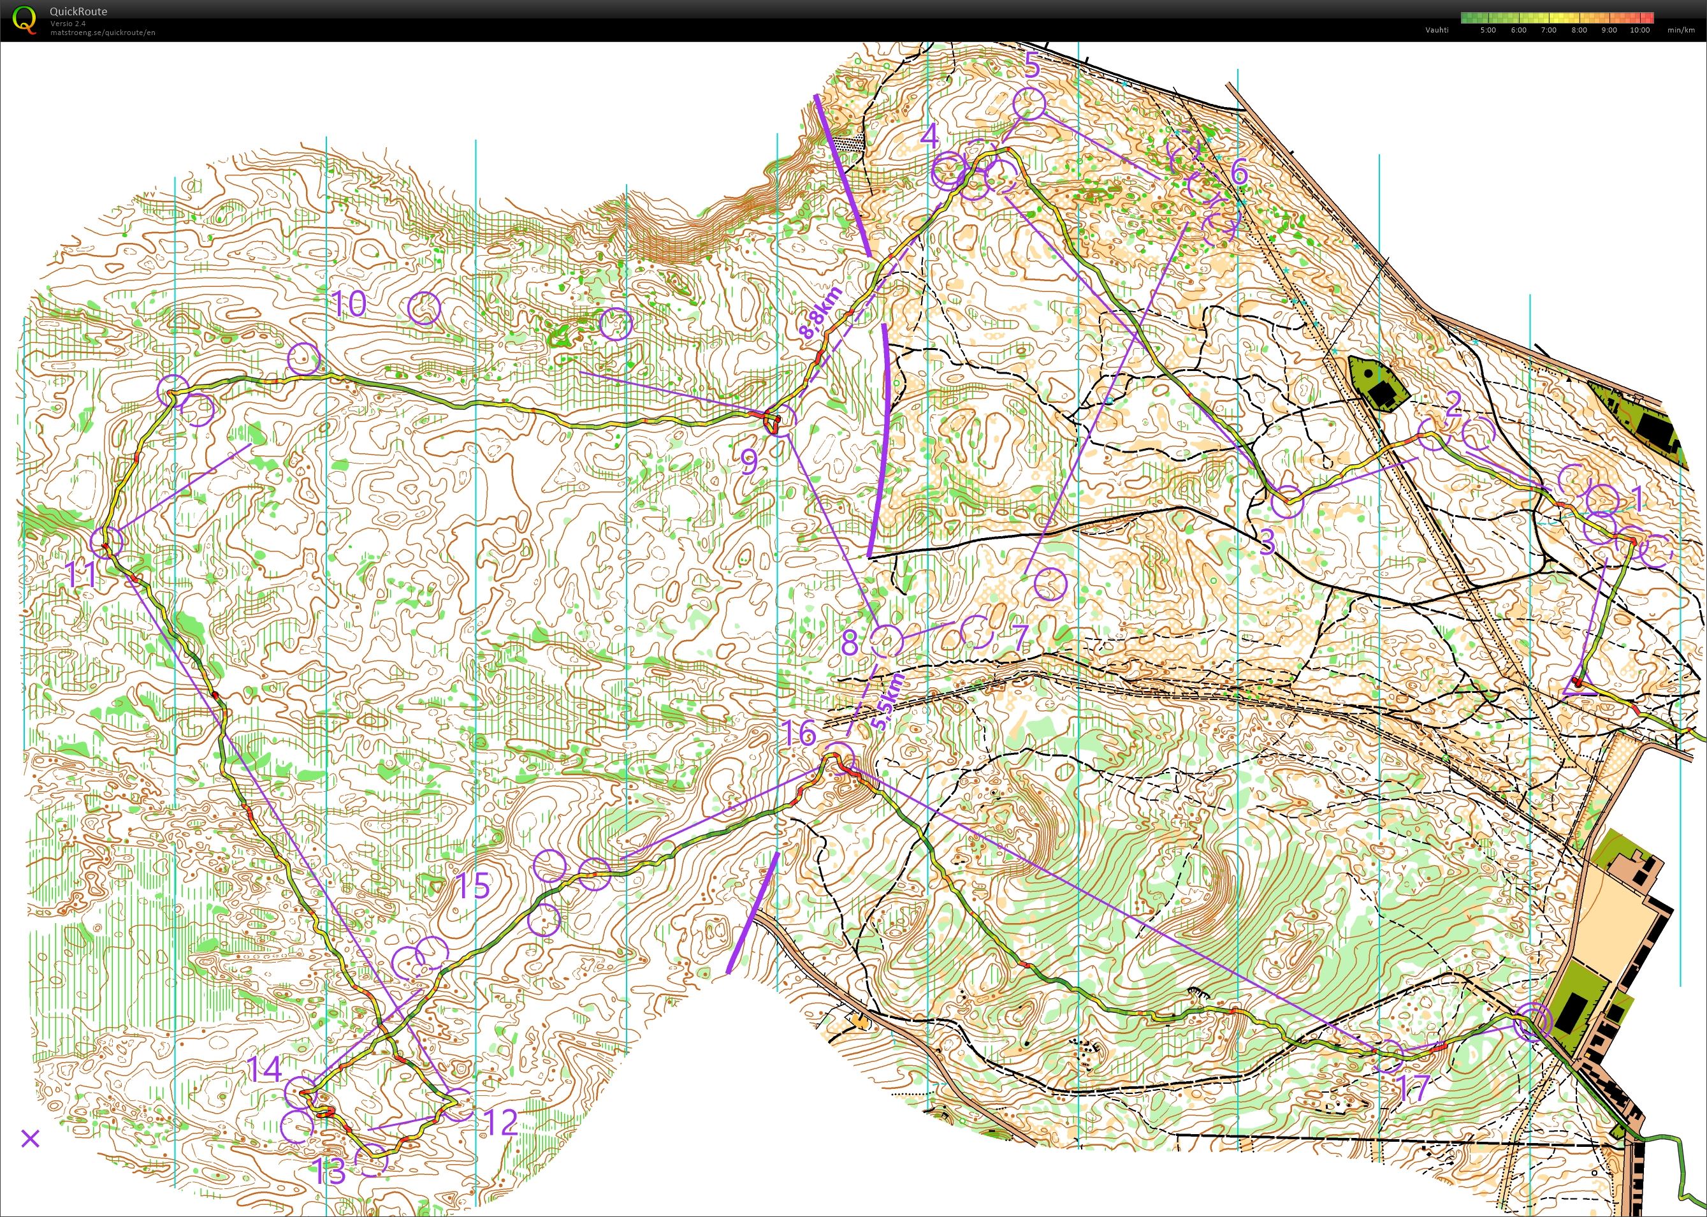The height and width of the screenshot is (1217, 1707).
Task: Click control circle number 9
Action: tap(780, 421)
